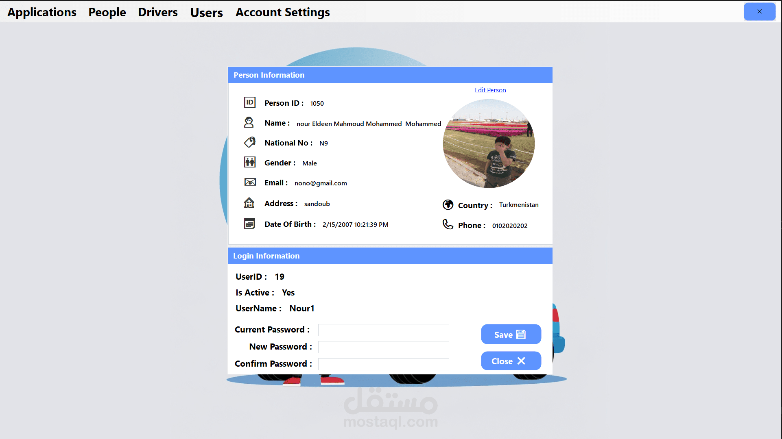Screen dimensions: 782x439
Task: Click the circular profile photo
Action: point(489,144)
